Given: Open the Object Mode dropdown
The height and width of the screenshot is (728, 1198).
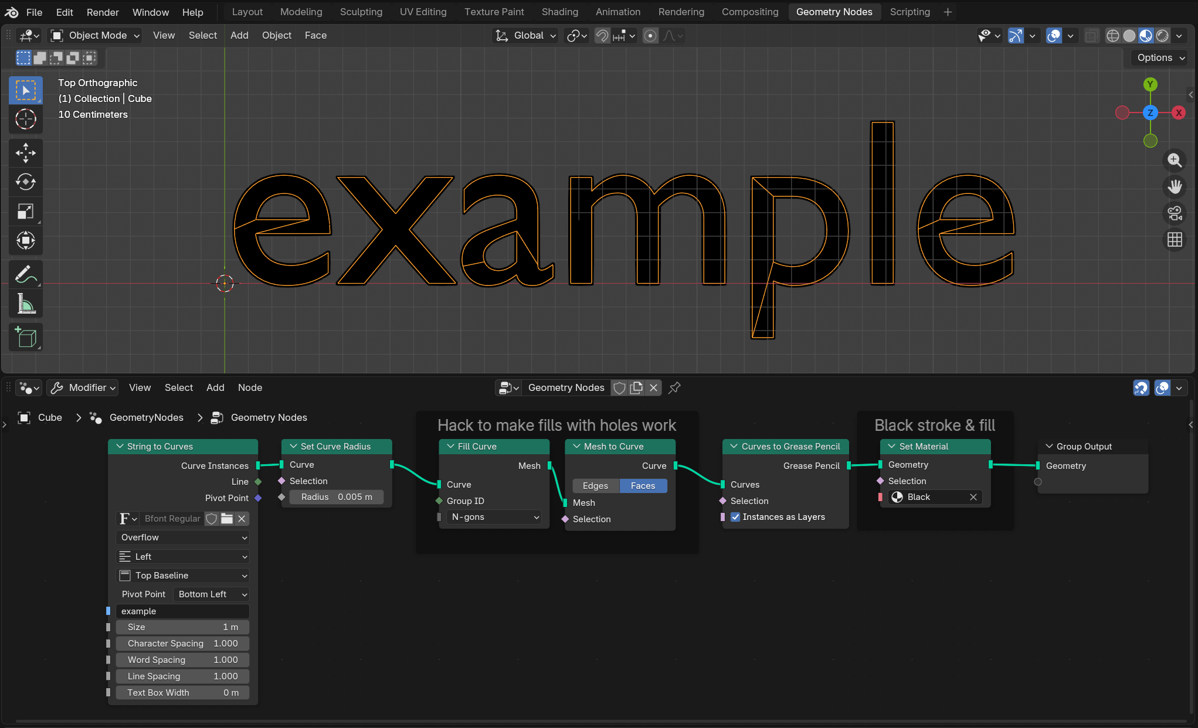Looking at the screenshot, I should tap(96, 36).
